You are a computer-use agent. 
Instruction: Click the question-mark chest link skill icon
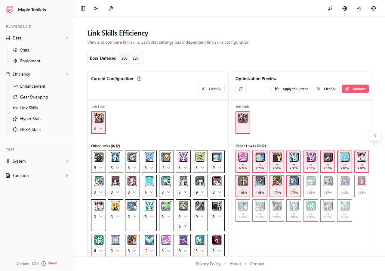coord(99,157)
